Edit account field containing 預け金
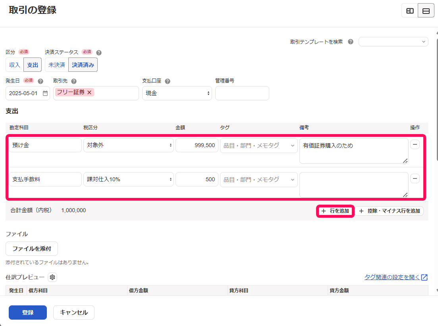Viewport: 438px width, 326px height. pyautogui.click(x=45, y=145)
